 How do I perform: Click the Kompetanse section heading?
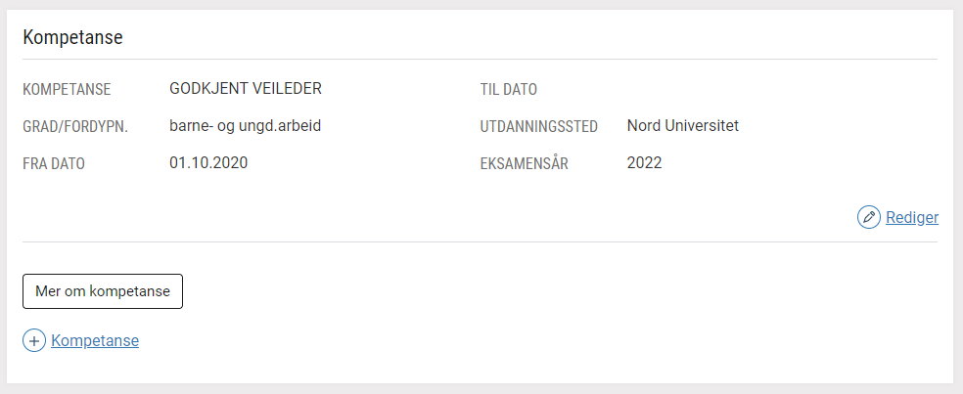(x=73, y=37)
